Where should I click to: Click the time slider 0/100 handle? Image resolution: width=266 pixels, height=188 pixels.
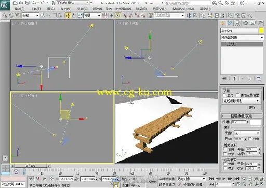[31, 166]
